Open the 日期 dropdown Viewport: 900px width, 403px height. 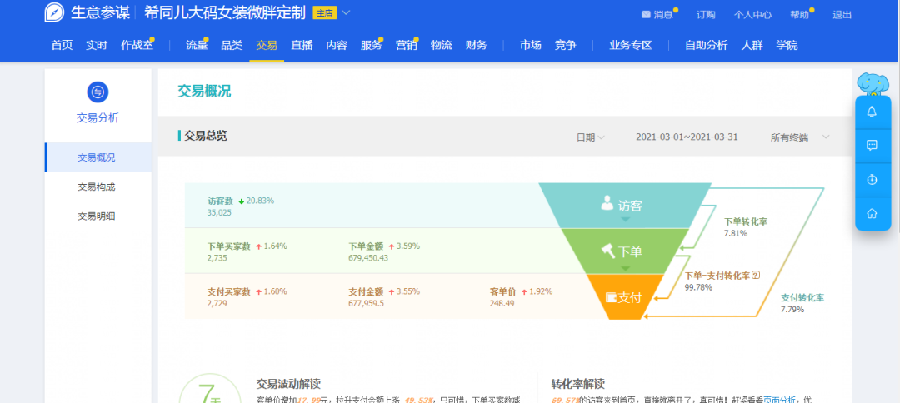[x=591, y=137]
